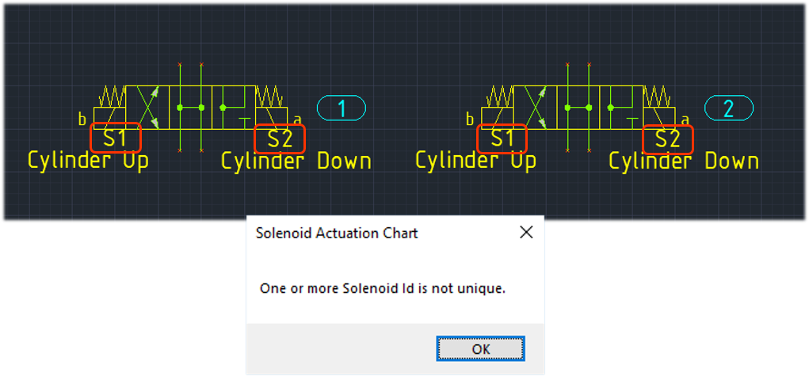Select the cyan balloon numbered 1

coord(341,108)
